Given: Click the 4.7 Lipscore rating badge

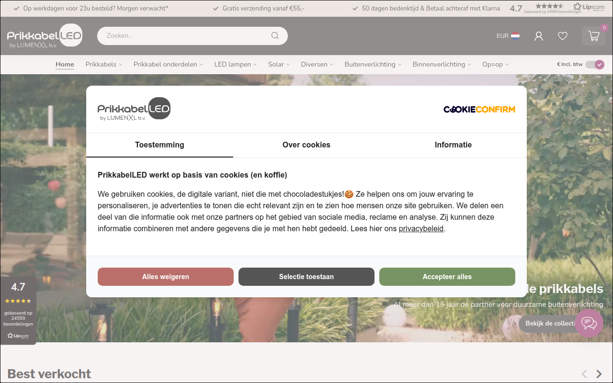Looking at the screenshot, I should [x=18, y=310].
